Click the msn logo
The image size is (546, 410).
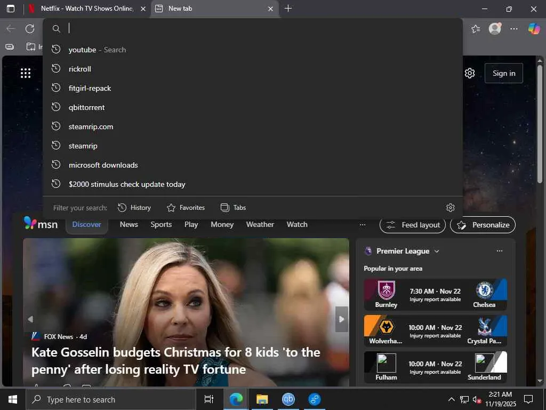(x=41, y=224)
